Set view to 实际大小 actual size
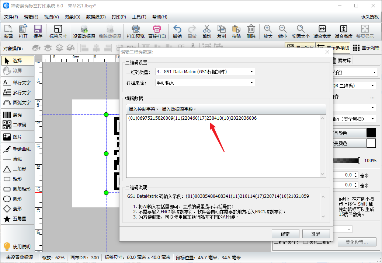 point(301,32)
